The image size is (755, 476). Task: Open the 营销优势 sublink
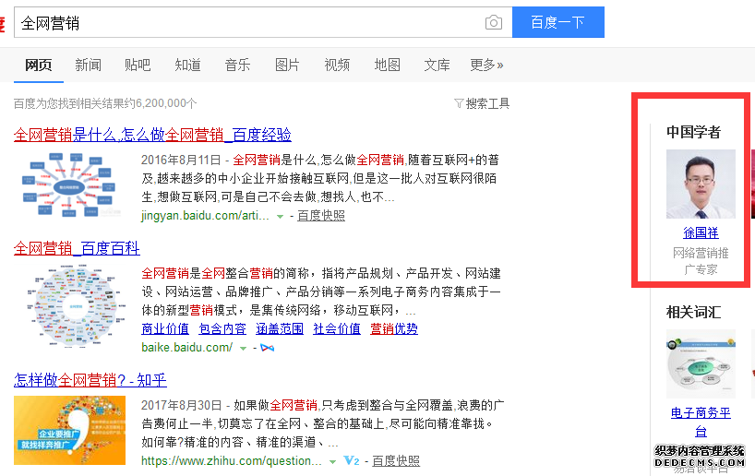[394, 328]
